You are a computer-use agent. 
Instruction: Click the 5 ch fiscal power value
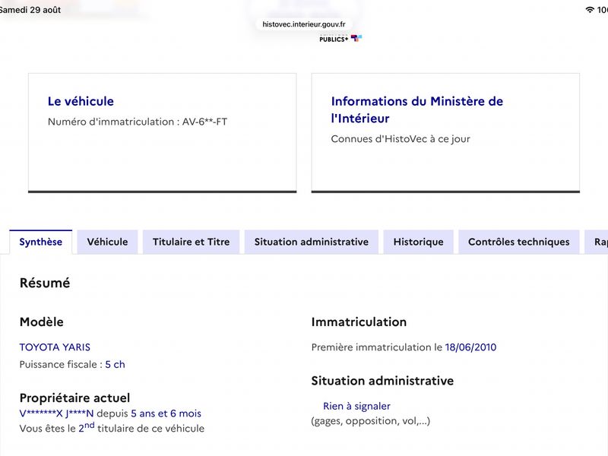116,365
